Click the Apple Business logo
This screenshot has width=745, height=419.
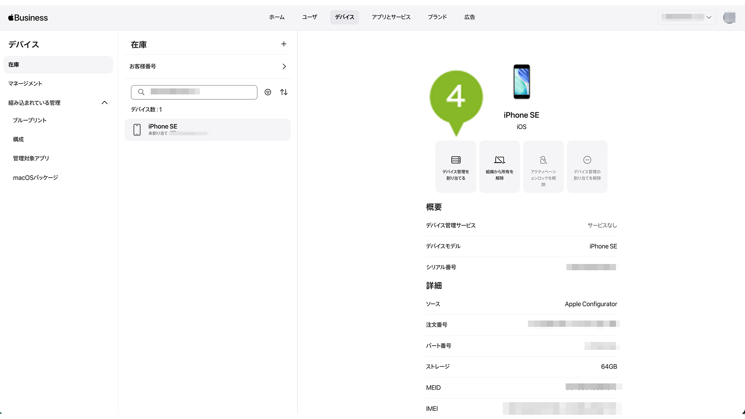(28, 18)
